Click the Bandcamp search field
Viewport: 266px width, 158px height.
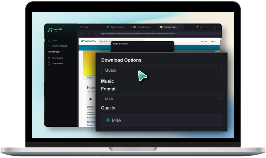[x=121, y=41]
